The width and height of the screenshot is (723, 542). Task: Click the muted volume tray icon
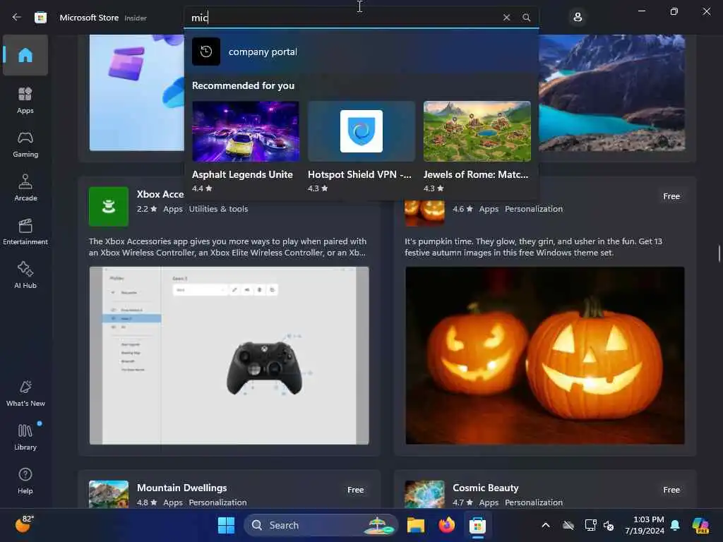(609, 525)
